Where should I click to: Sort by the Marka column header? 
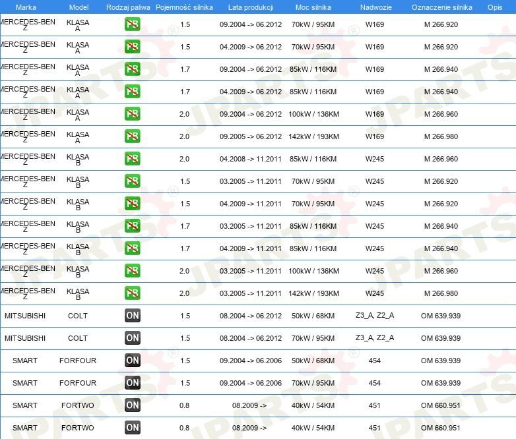point(26,7)
